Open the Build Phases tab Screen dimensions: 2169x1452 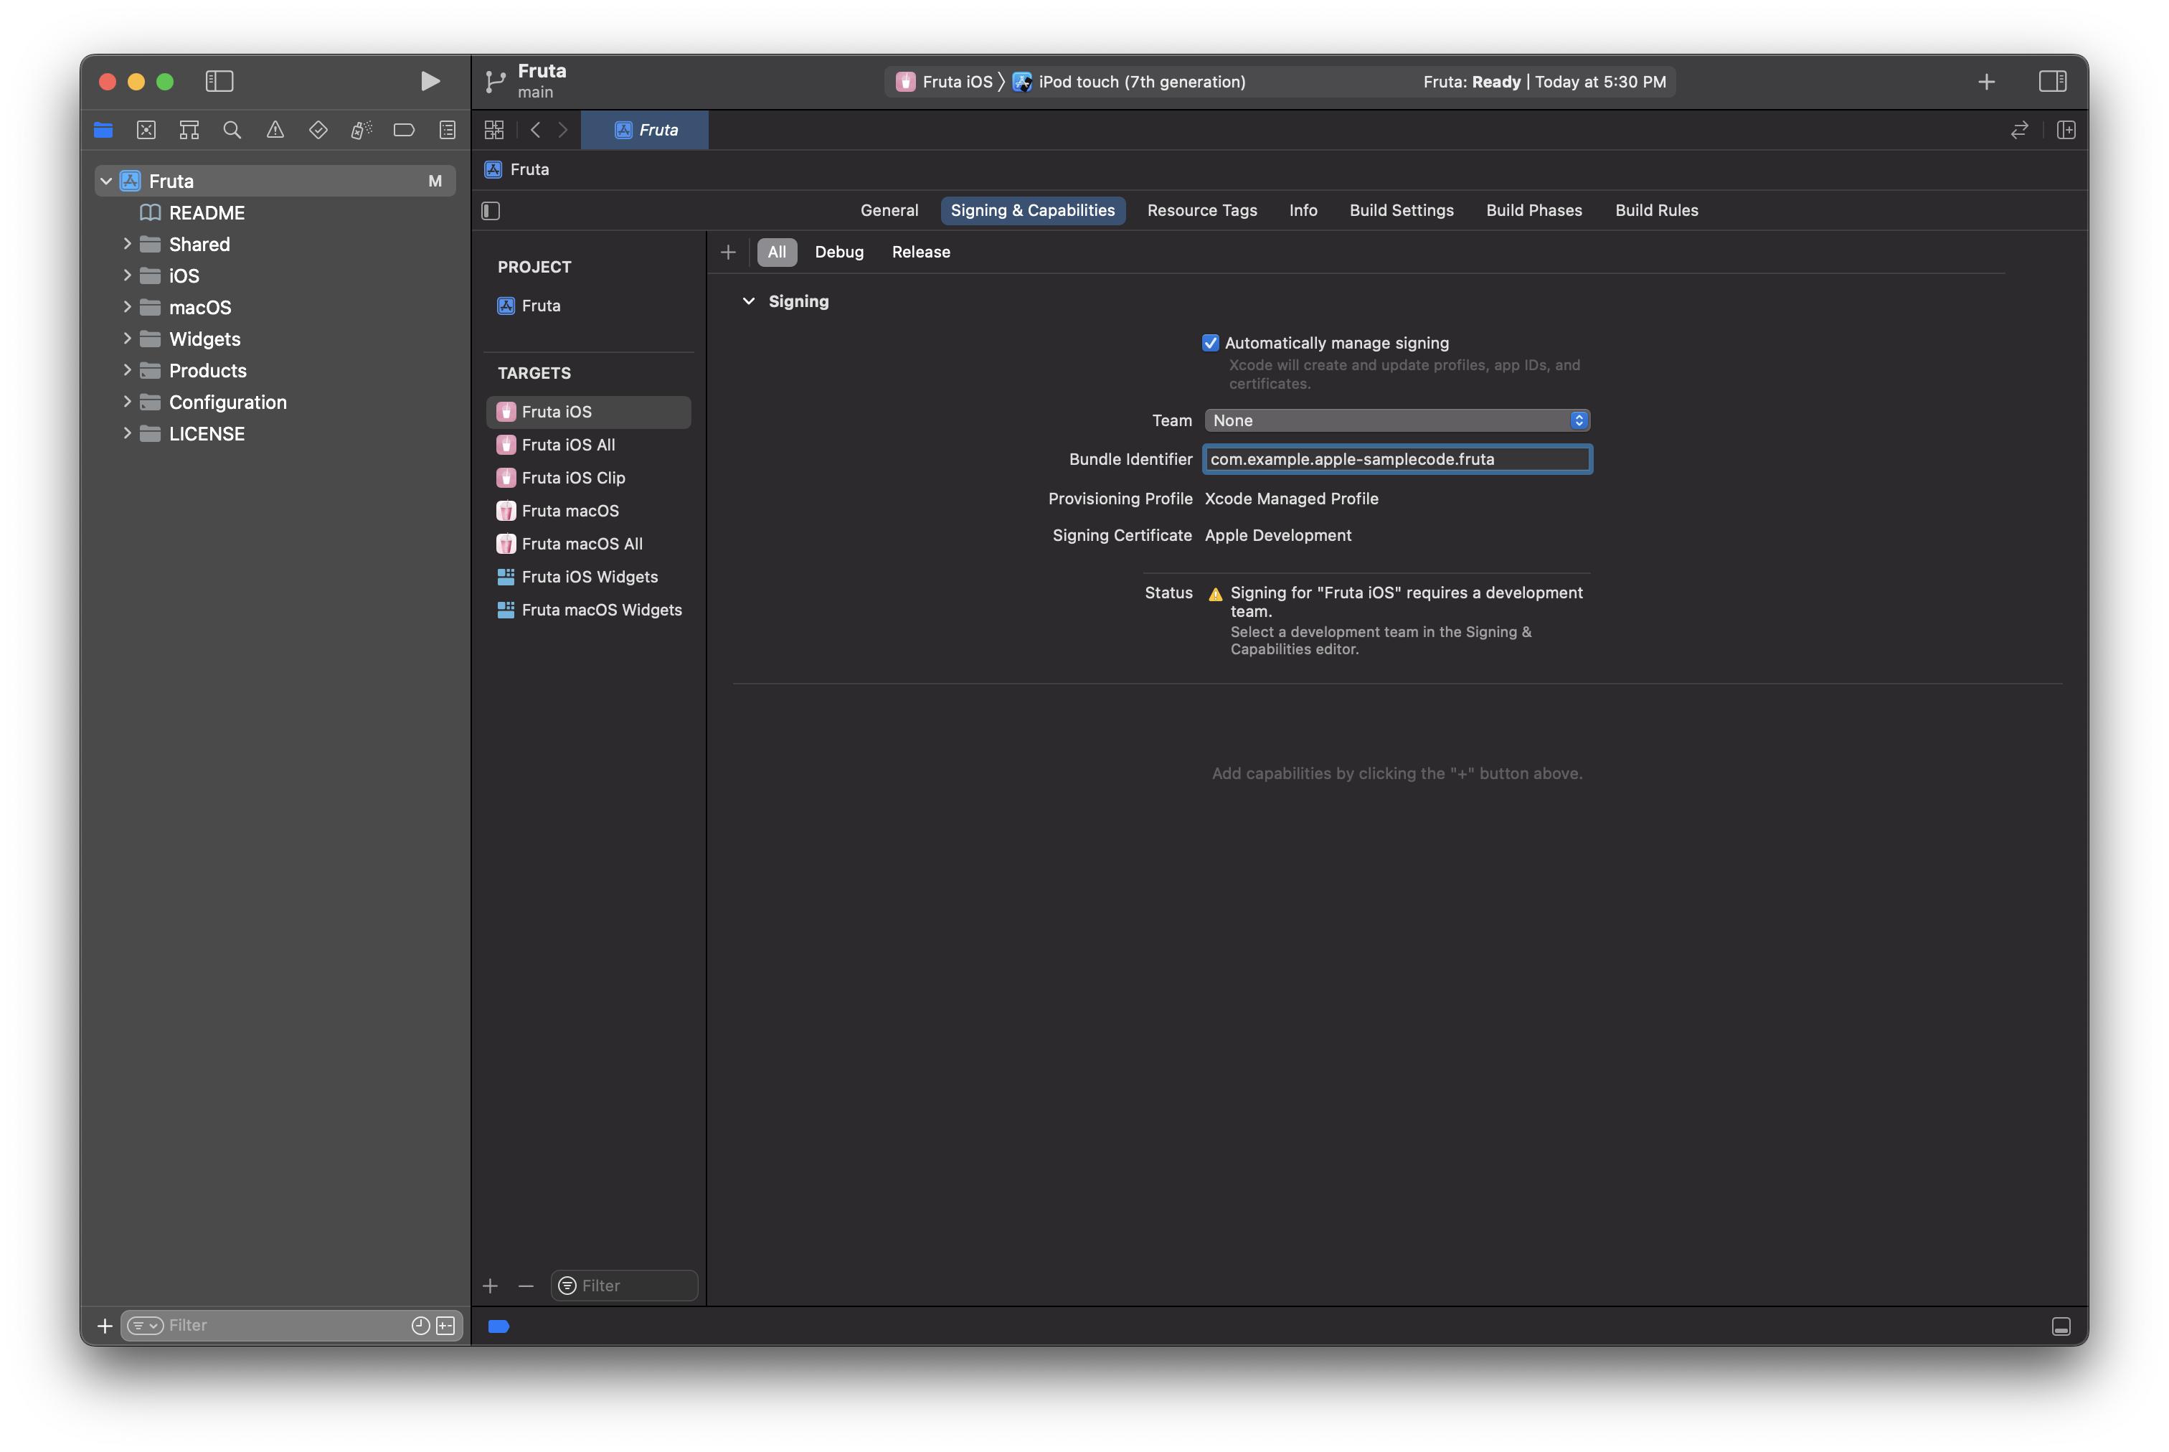click(x=1533, y=210)
